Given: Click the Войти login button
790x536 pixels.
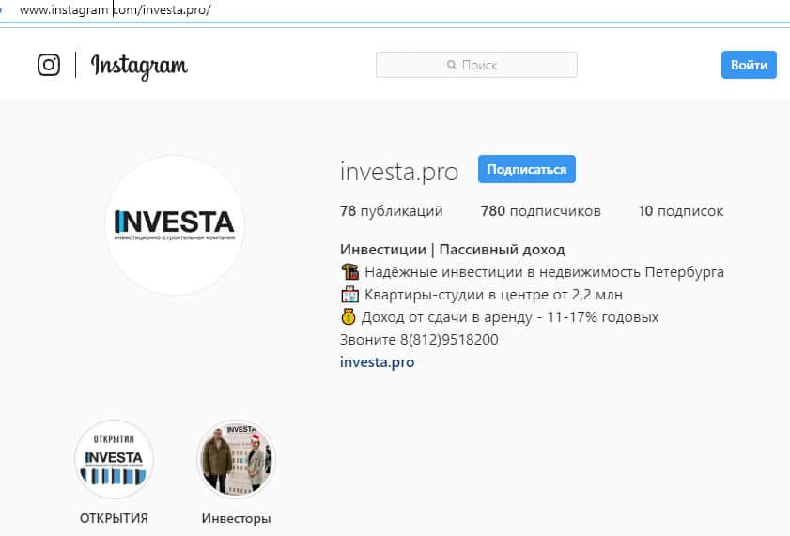Looking at the screenshot, I should (749, 65).
